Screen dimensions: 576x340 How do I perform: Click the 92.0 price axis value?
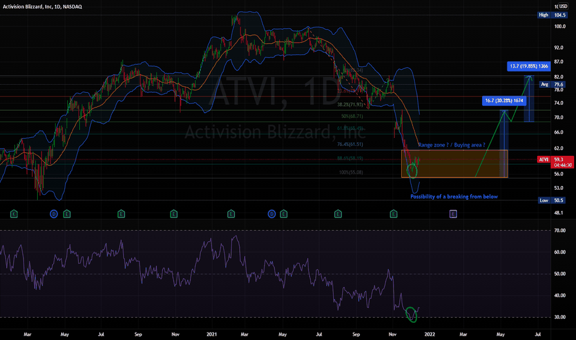(559, 48)
